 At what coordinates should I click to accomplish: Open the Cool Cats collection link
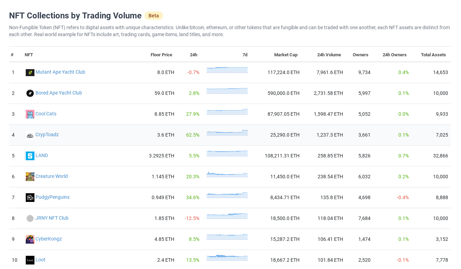coord(46,114)
